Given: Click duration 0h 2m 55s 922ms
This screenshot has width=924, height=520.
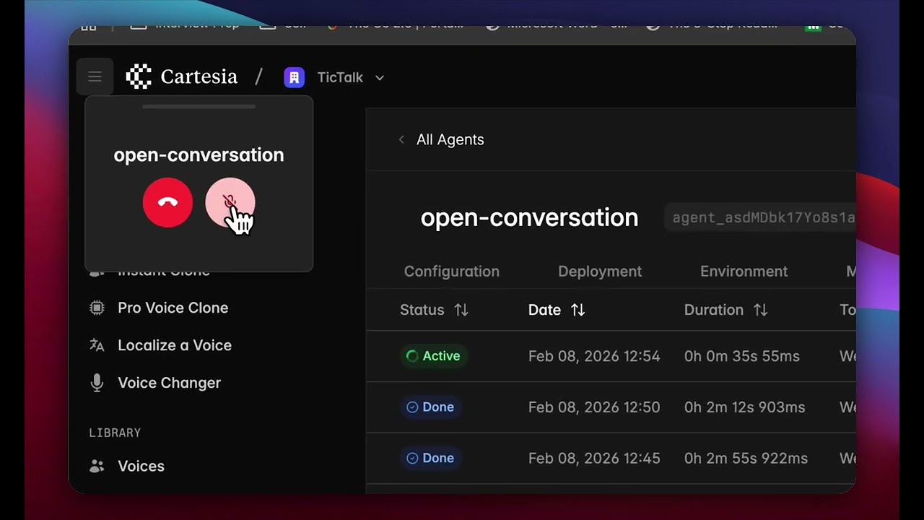Looking at the screenshot, I should [746, 459].
